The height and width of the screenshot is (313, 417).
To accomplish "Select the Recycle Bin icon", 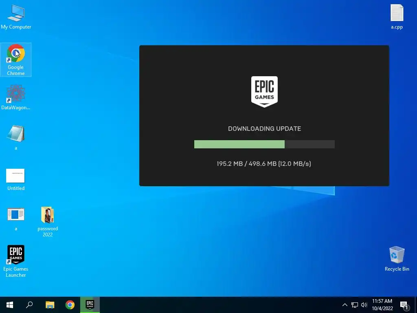I will pyautogui.click(x=397, y=259).
